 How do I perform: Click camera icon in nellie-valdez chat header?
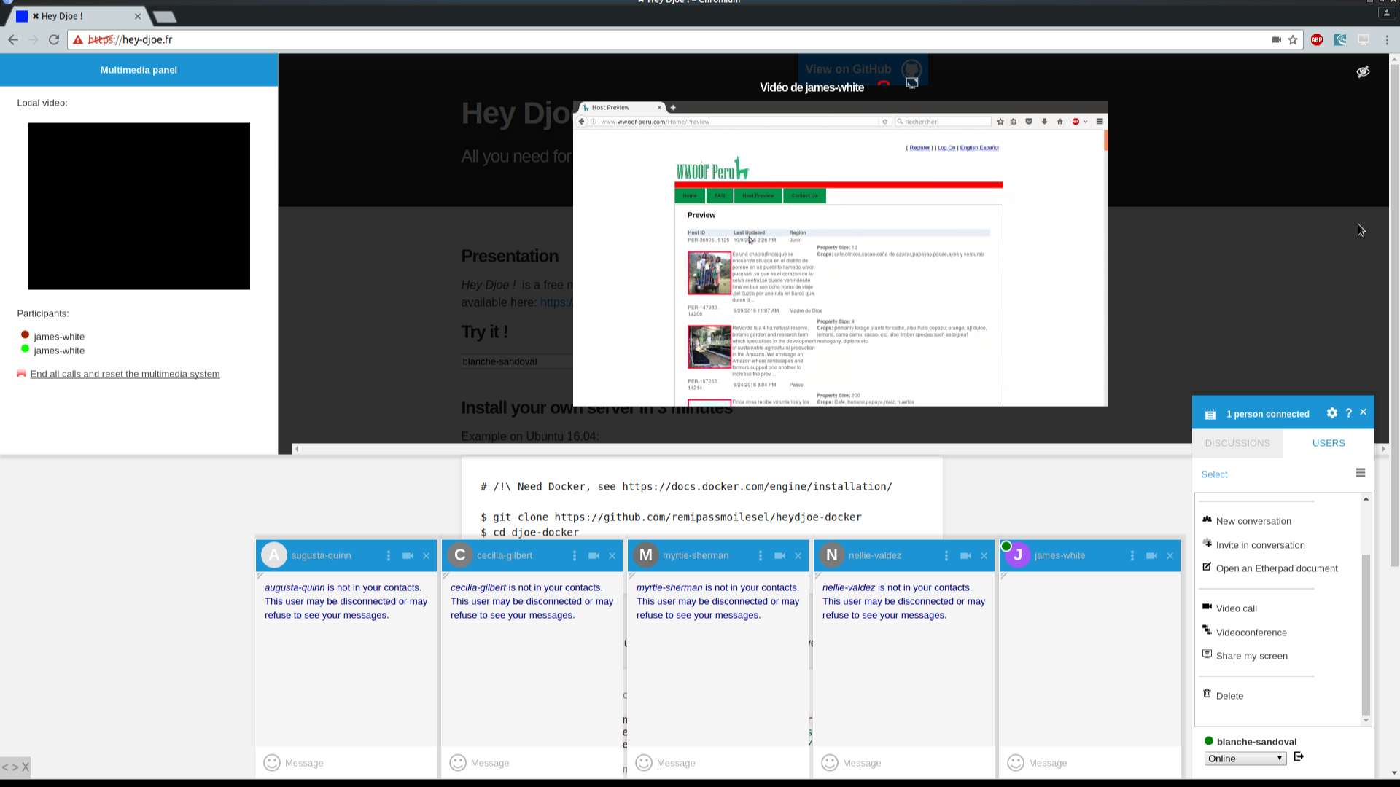point(965,556)
